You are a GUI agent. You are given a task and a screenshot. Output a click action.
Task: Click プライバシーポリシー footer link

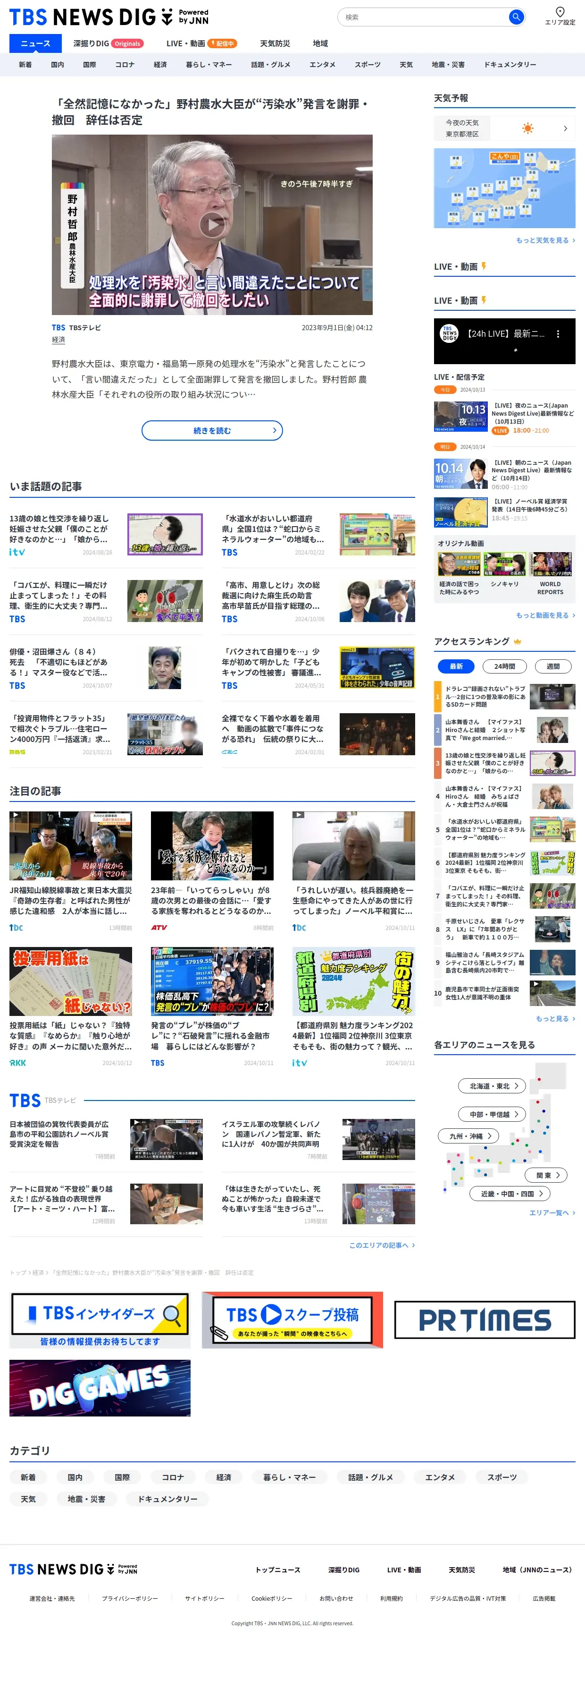click(x=130, y=1598)
